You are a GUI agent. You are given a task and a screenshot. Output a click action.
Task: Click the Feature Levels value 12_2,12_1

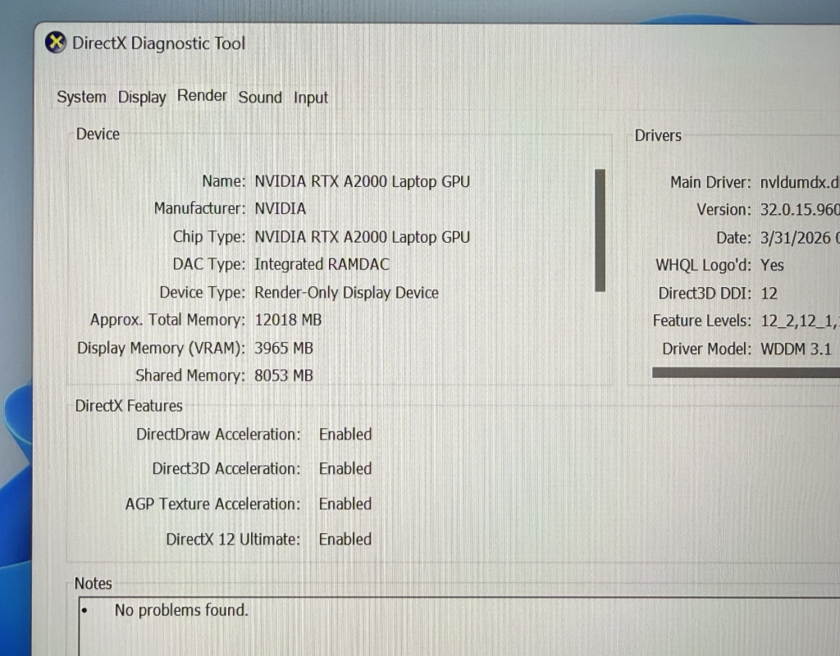[x=800, y=321]
